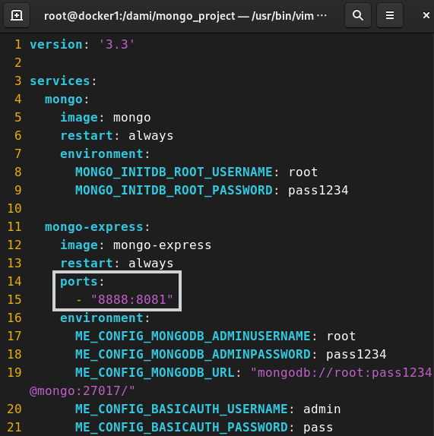Image resolution: width=434 pixels, height=436 pixels.
Task: Click 'MONGO_INITDB_ROOT_PASSWORD' key
Action: [x=173, y=191]
